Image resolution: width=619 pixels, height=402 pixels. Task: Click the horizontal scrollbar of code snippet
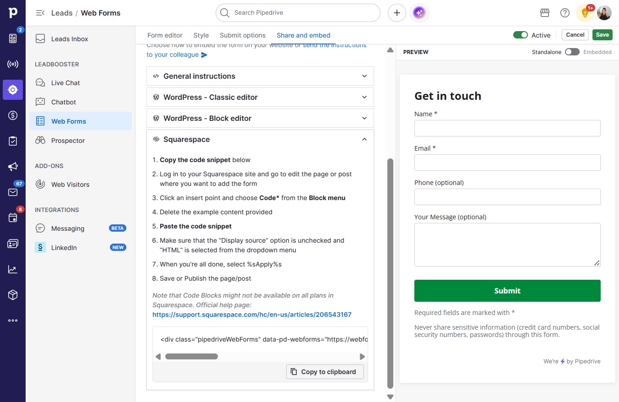pyautogui.click(x=191, y=357)
